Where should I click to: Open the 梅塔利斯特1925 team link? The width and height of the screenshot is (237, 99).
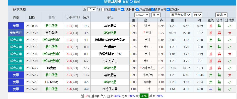110,54
